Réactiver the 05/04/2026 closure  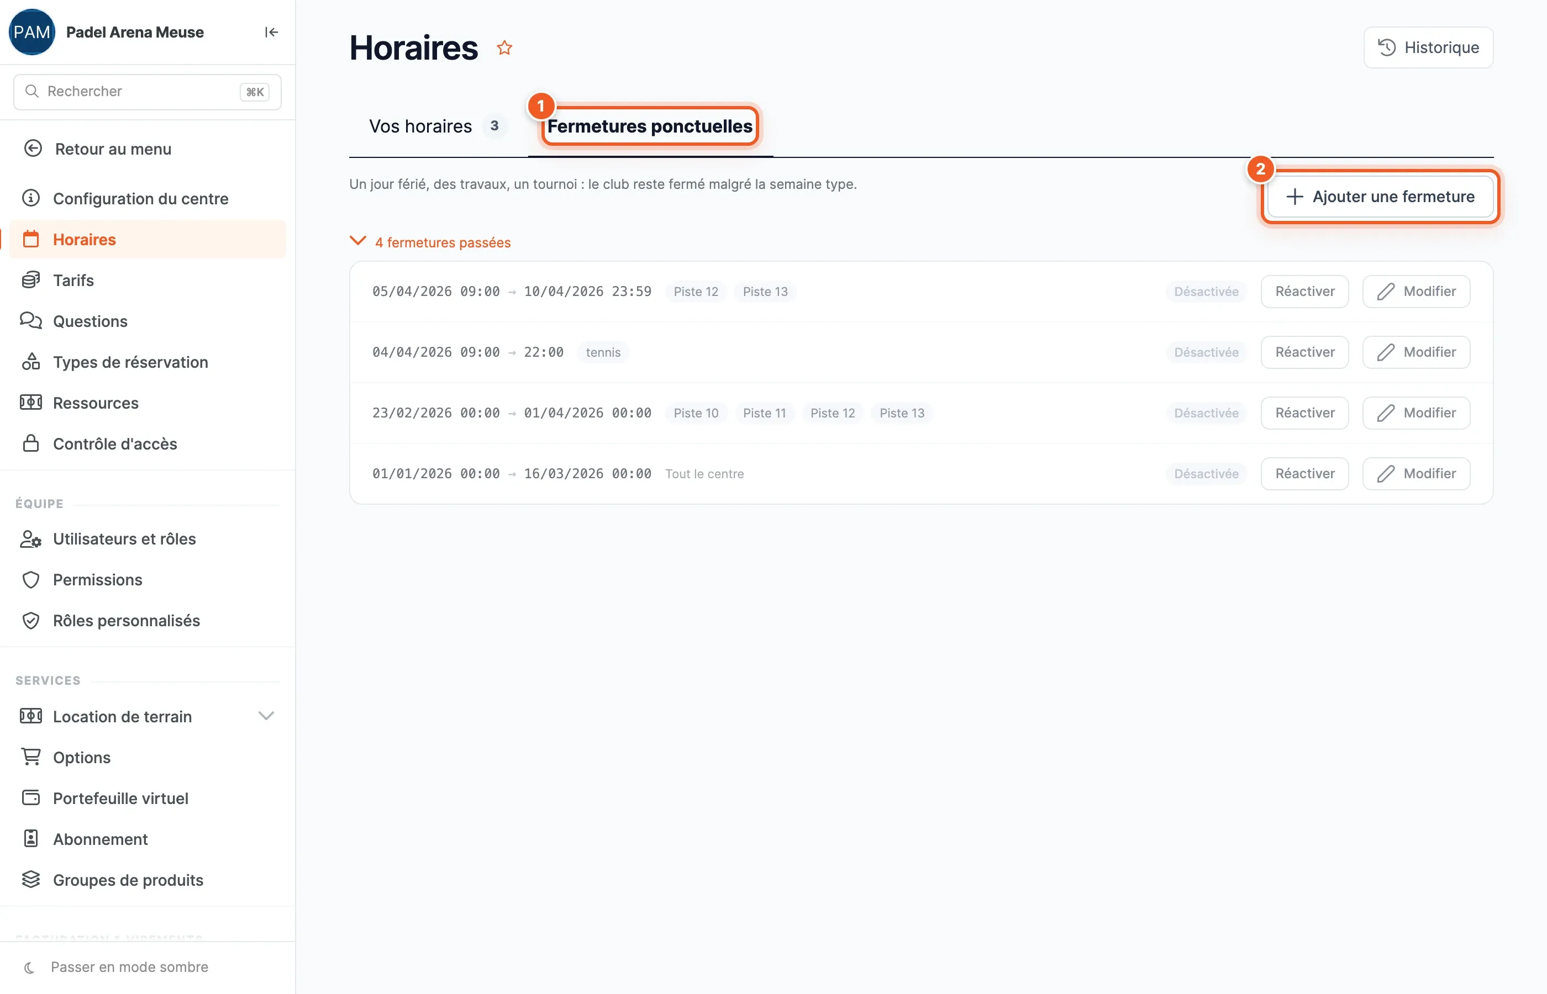[1304, 291]
